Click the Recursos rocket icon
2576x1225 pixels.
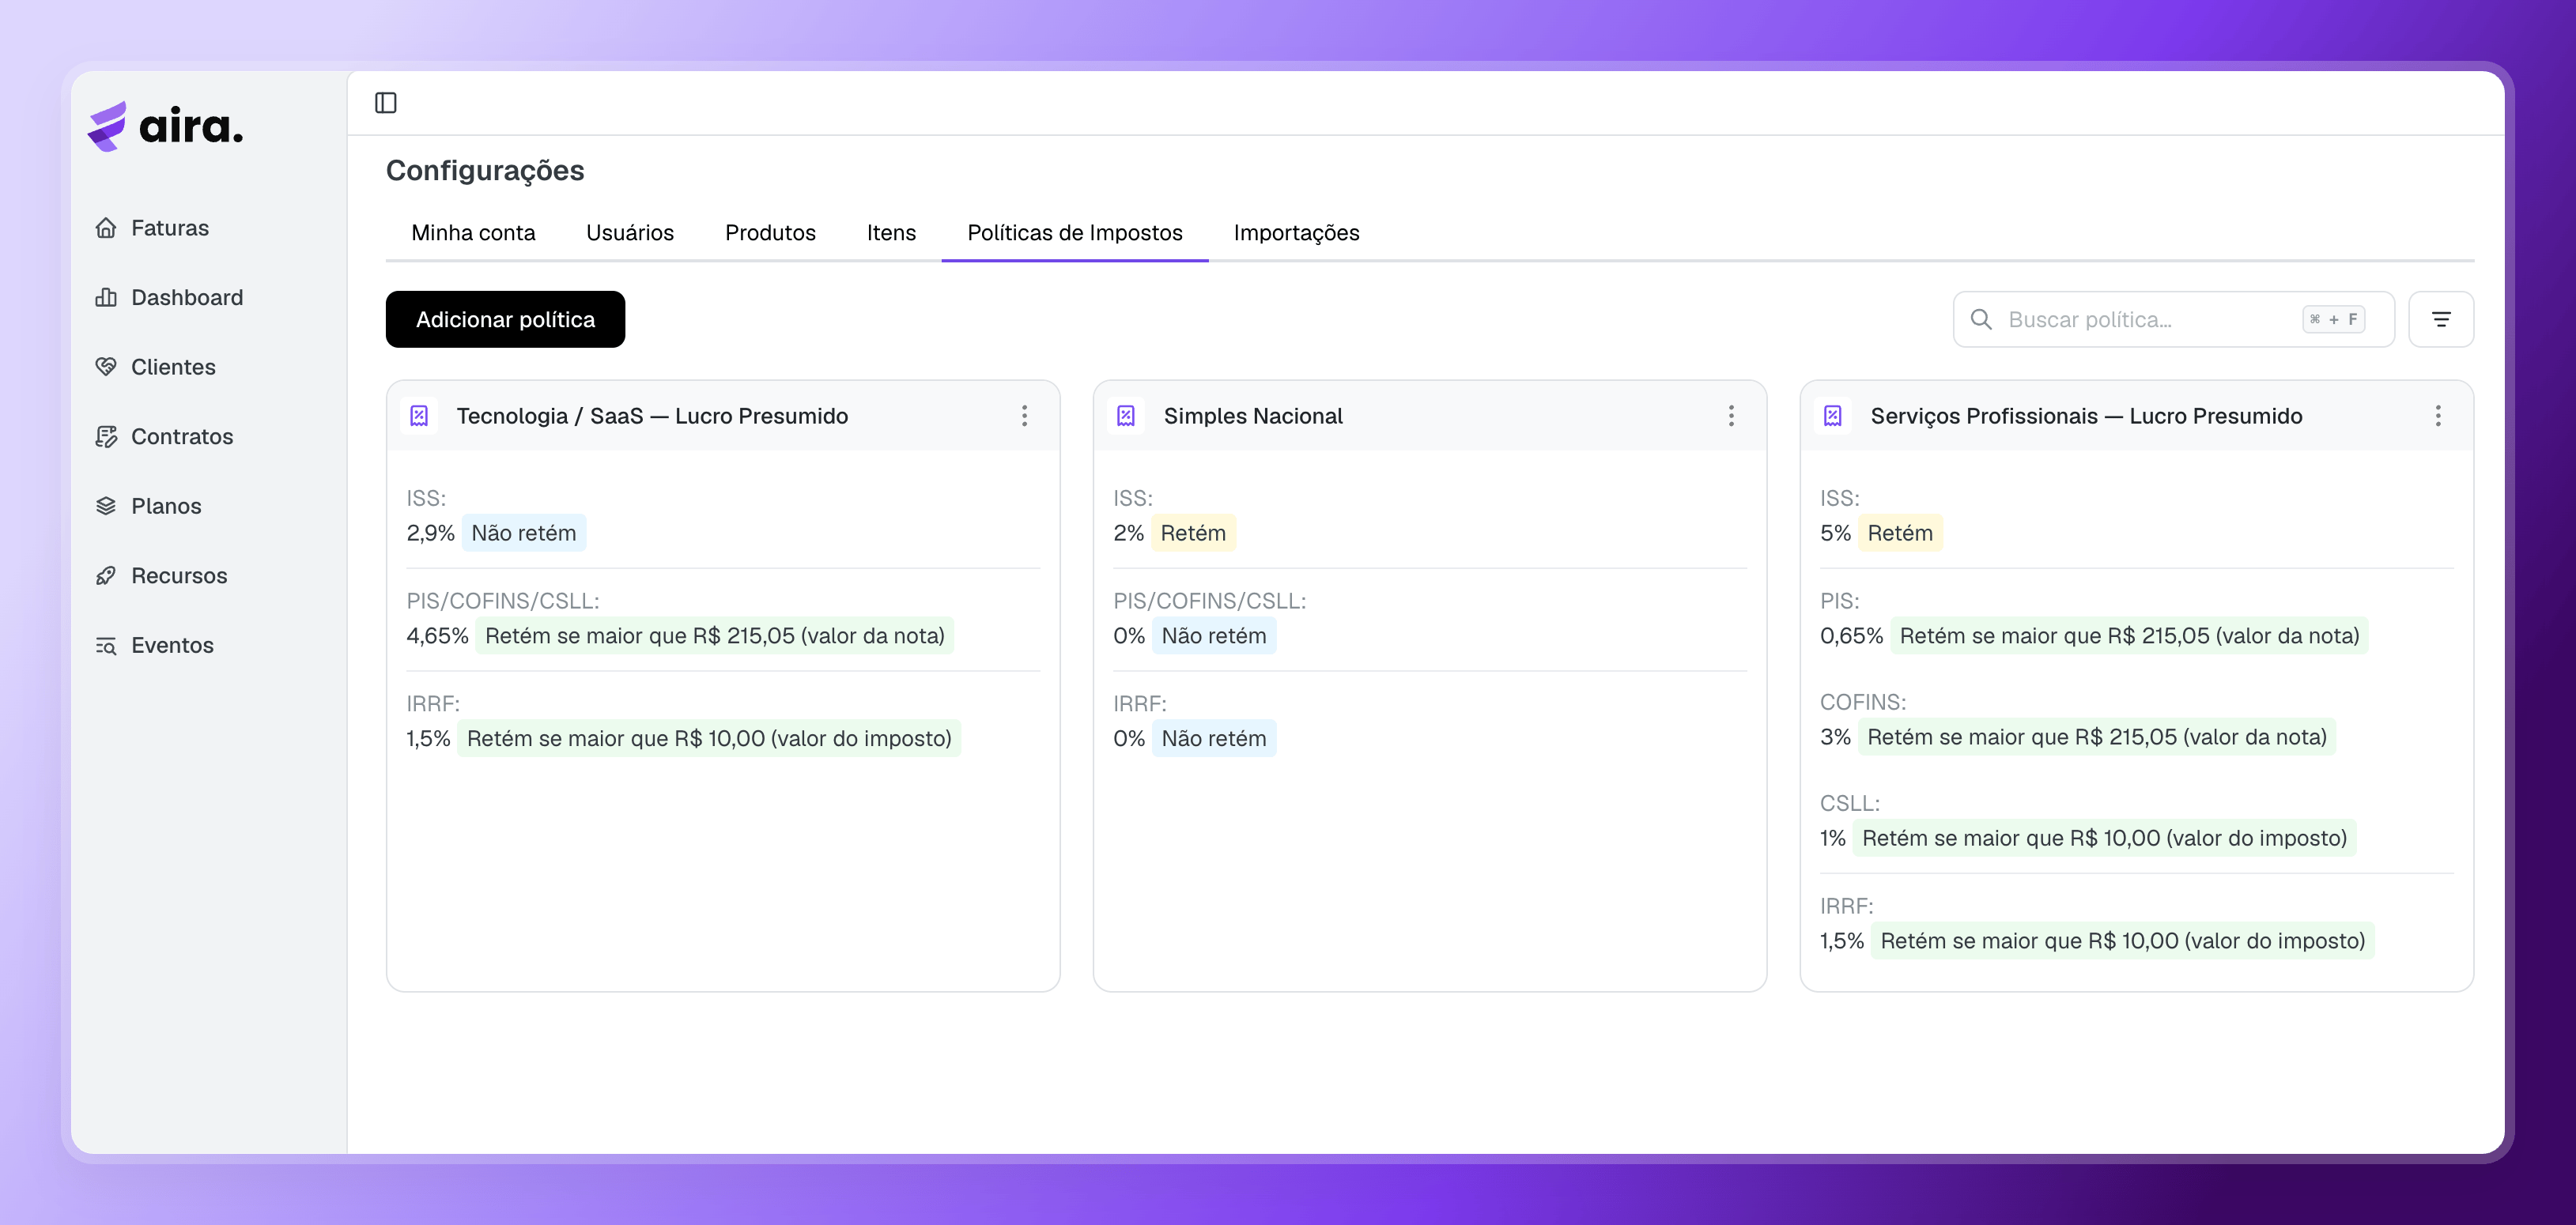click(x=106, y=575)
